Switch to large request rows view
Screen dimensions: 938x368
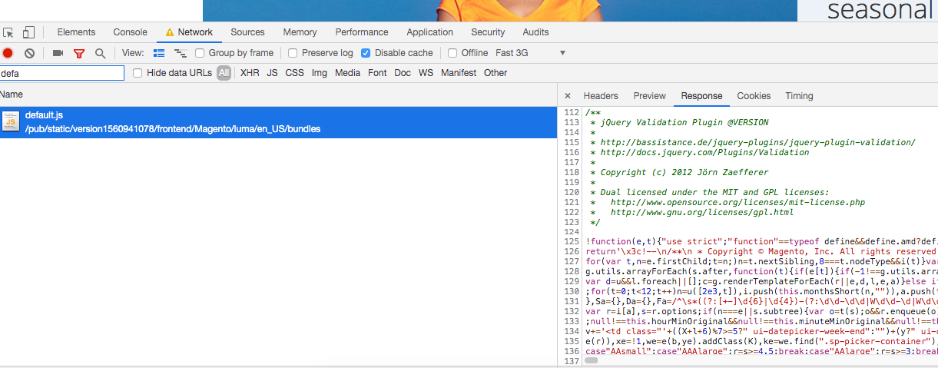coord(159,53)
